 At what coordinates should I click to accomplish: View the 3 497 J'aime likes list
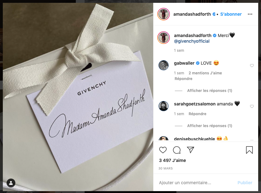(172, 160)
